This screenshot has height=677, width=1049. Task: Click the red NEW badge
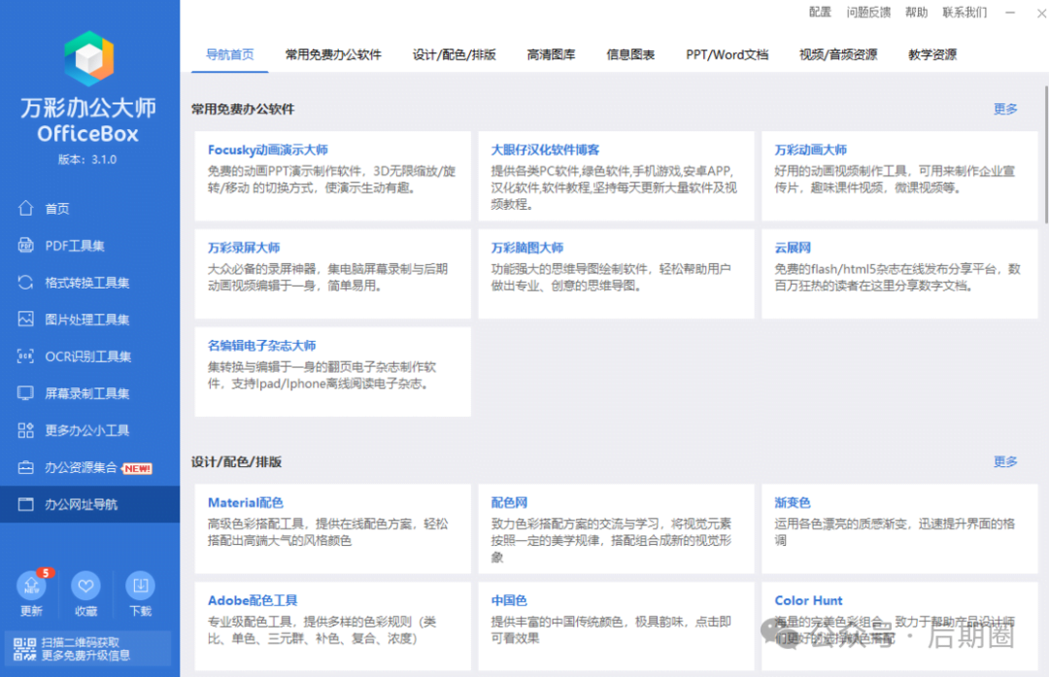[137, 468]
